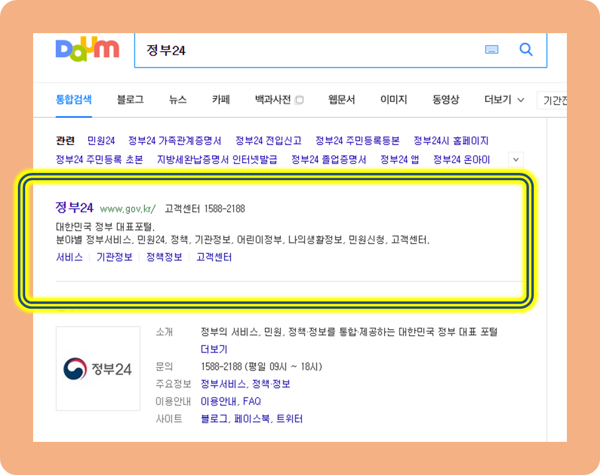Viewport: 600px width, 475px height.
Task: Open 정부서비스 link in 주요정보
Action: (x=223, y=384)
